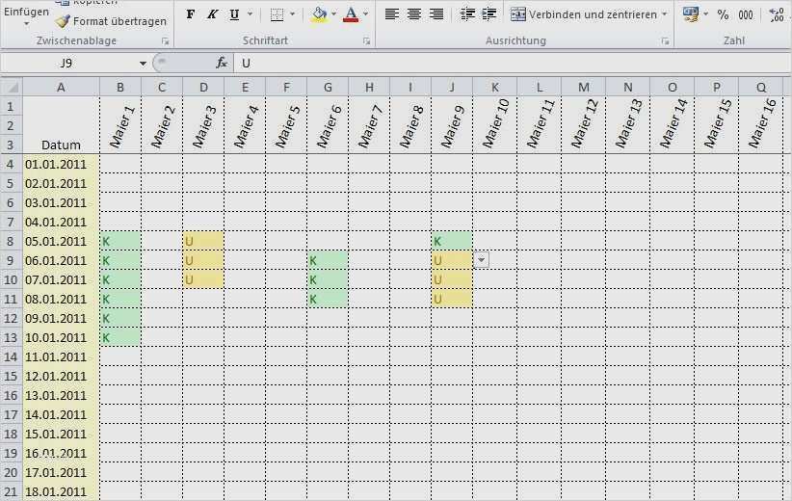Image resolution: width=792 pixels, height=501 pixels.
Task: Open underline style dropdown arrow
Action: point(250,14)
